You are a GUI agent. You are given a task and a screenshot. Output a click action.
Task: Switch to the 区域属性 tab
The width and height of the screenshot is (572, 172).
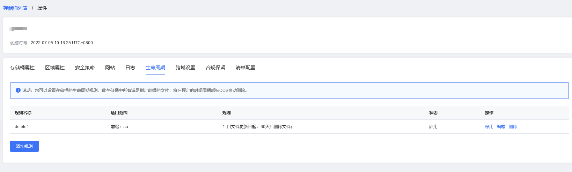[55, 68]
